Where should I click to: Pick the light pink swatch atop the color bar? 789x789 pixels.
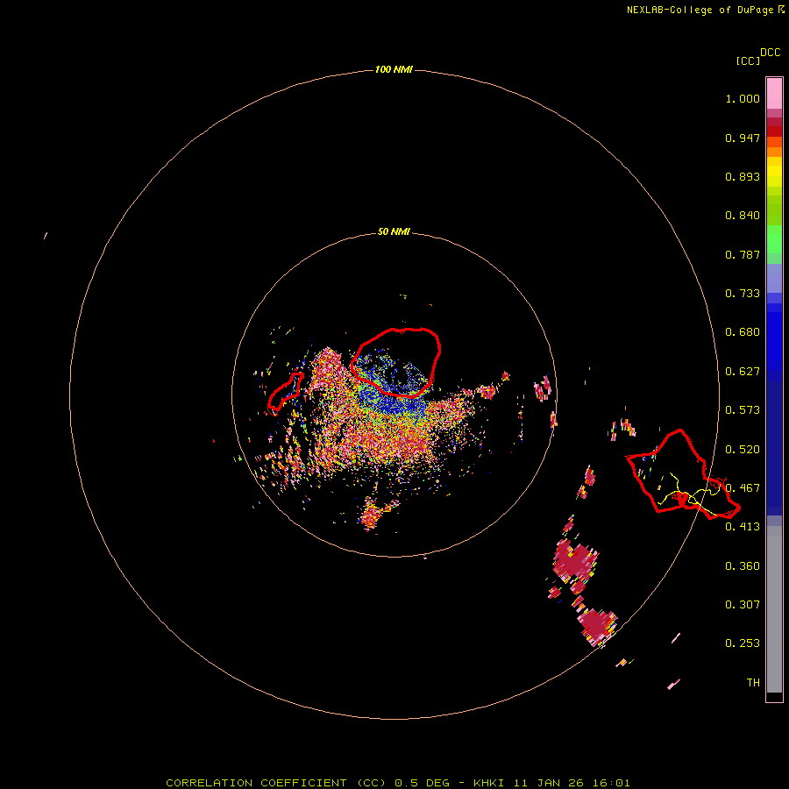coord(774,93)
